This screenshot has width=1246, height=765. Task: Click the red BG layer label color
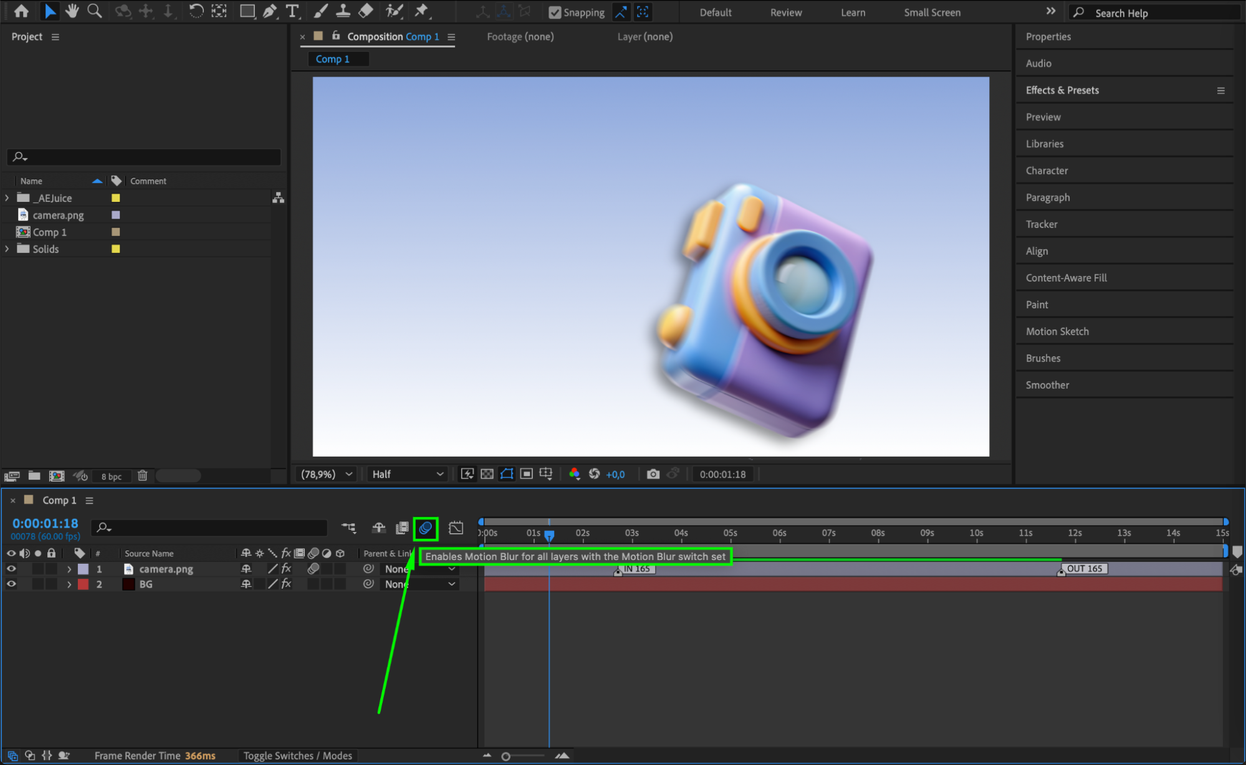pyautogui.click(x=83, y=584)
